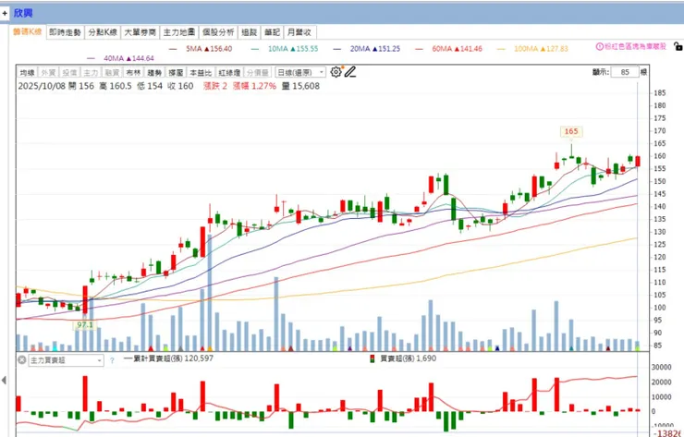Toggle the 融資 overlay button
The image size is (684, 437).
click(x=112, y=72)
